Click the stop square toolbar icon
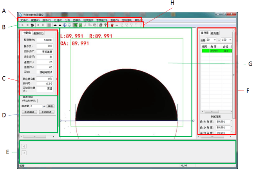Screen dimensions: 257x177 point(27,25)
